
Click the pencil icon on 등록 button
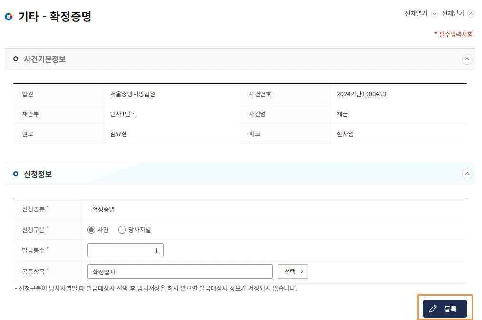point(433,309)
